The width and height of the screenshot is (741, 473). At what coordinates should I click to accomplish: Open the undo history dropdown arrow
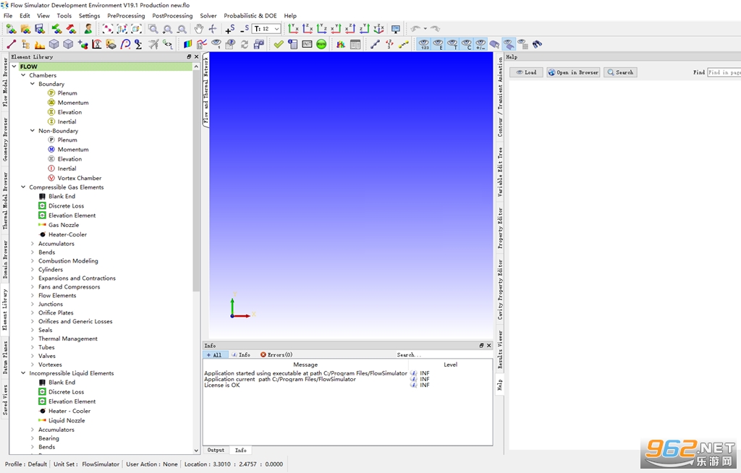point(425,29)
